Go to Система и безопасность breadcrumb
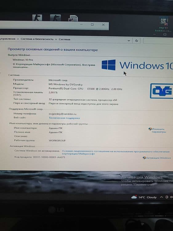This screenshot has width=173, height=231. pos(37,39)
